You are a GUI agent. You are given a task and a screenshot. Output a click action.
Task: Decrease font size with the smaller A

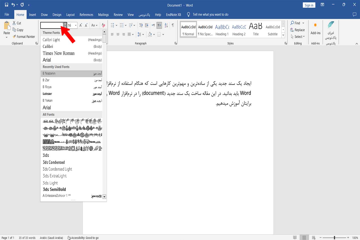(x=86, y=25)
